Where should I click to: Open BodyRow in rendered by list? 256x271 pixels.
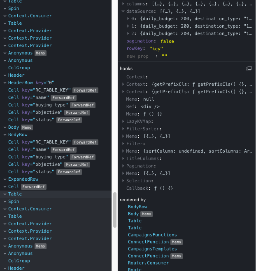click(137, 207)
